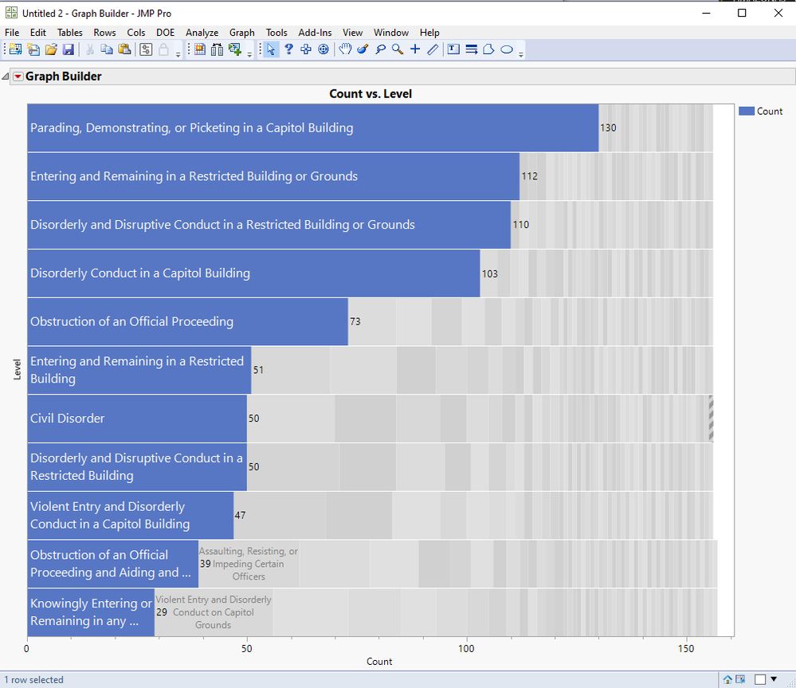Click the Count horizontal axis label
This screenshot has width=796, height=688.
click(379, 662)
